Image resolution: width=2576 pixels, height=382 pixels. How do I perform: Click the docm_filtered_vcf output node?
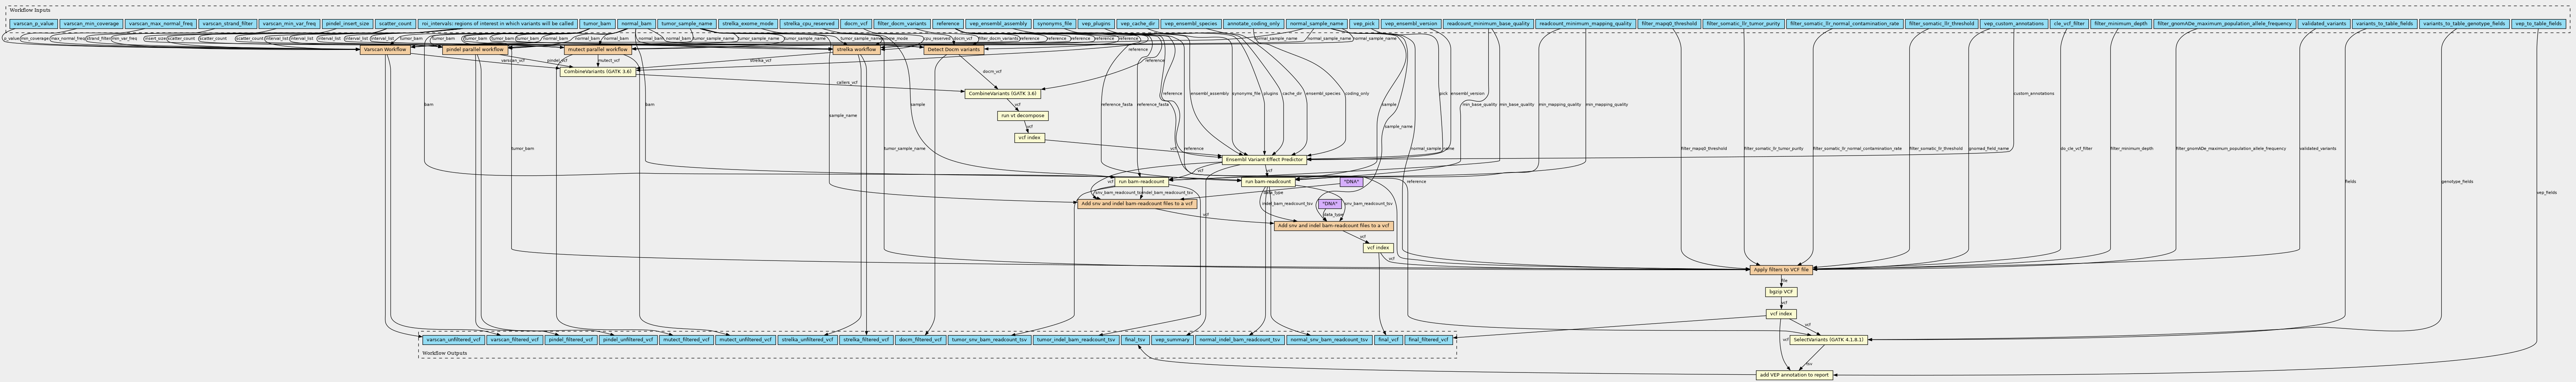[920, 340]
